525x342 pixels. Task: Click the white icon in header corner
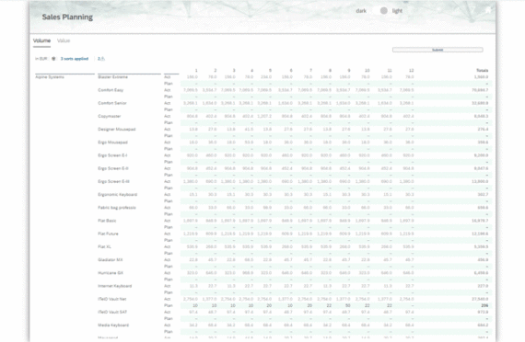488,10
